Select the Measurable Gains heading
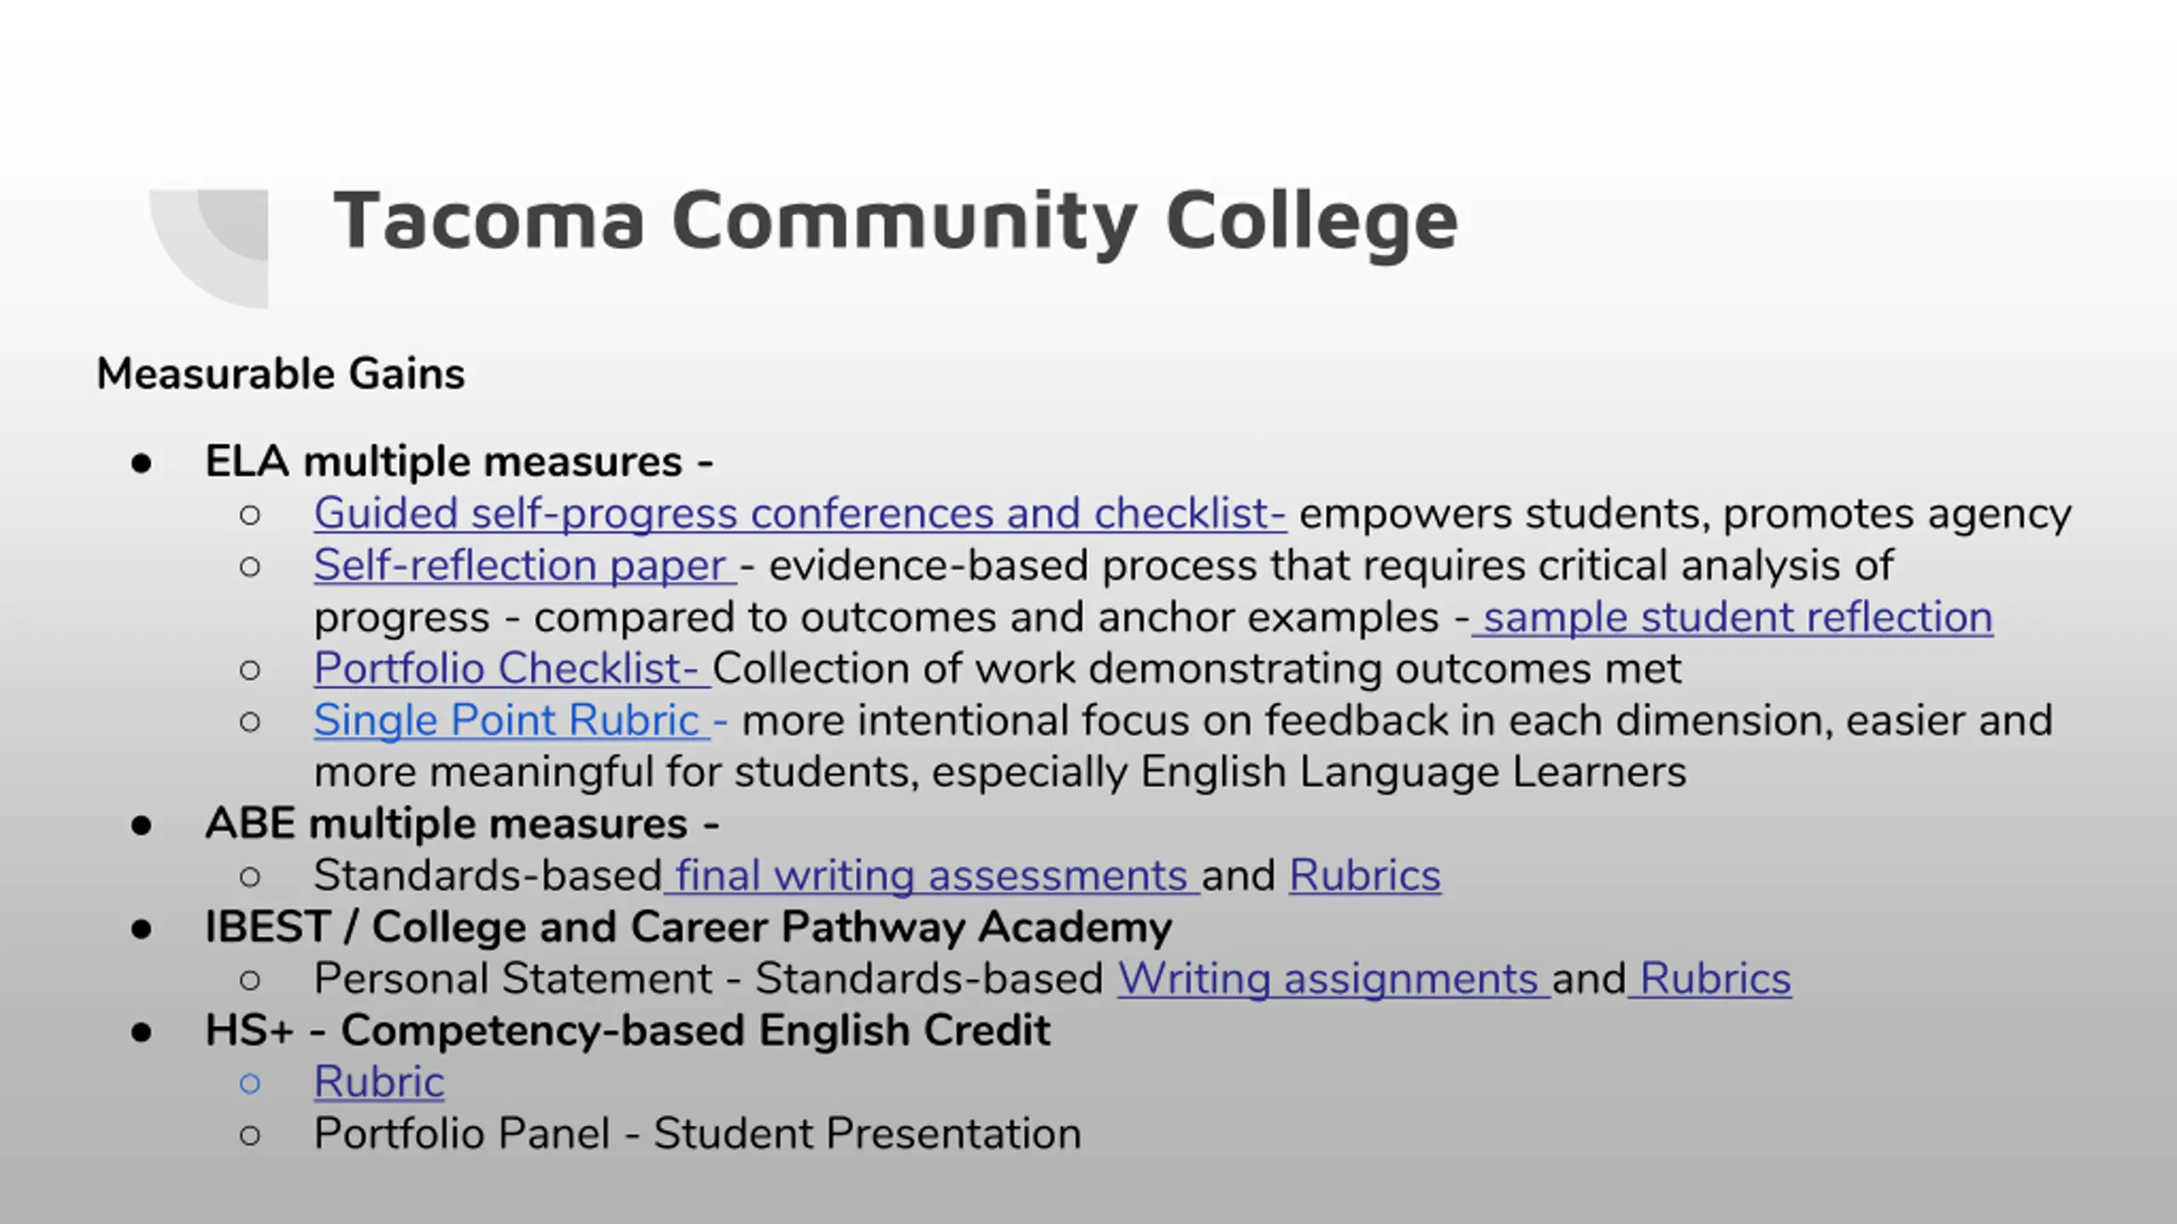2177x1224 pixels. coord(281,374)
